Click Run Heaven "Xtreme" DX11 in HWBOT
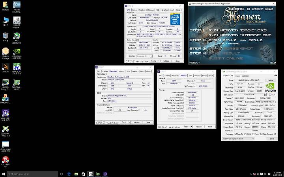The height and width of the screenshot is (177, 284). click(x=240, y=35)
